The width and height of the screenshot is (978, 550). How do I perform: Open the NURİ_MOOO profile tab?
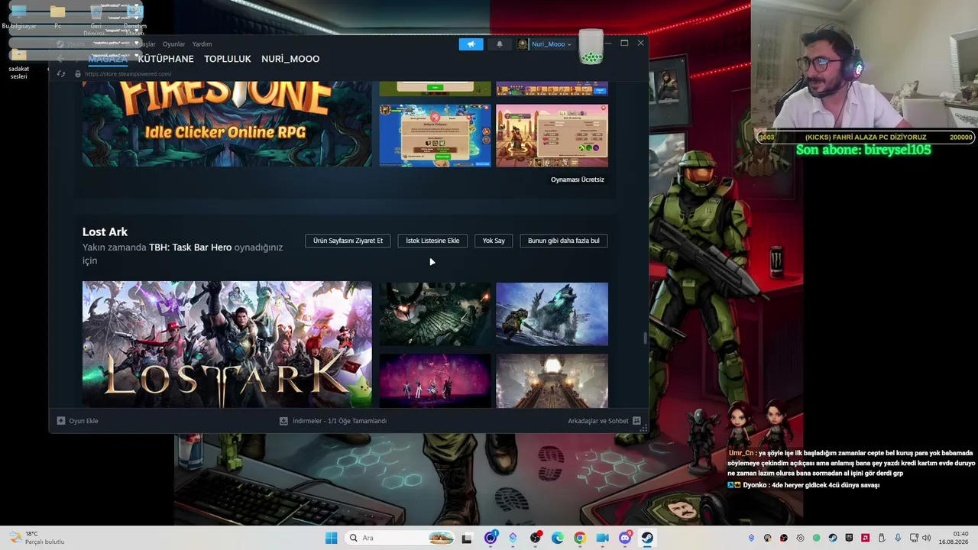290,59
